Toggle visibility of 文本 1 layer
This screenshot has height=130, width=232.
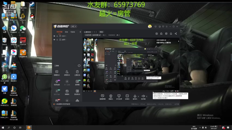(54, 36)
